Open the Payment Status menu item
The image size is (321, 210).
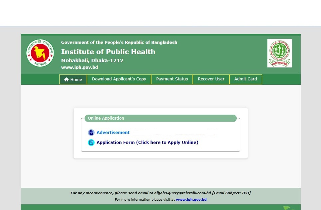[172, 79]
